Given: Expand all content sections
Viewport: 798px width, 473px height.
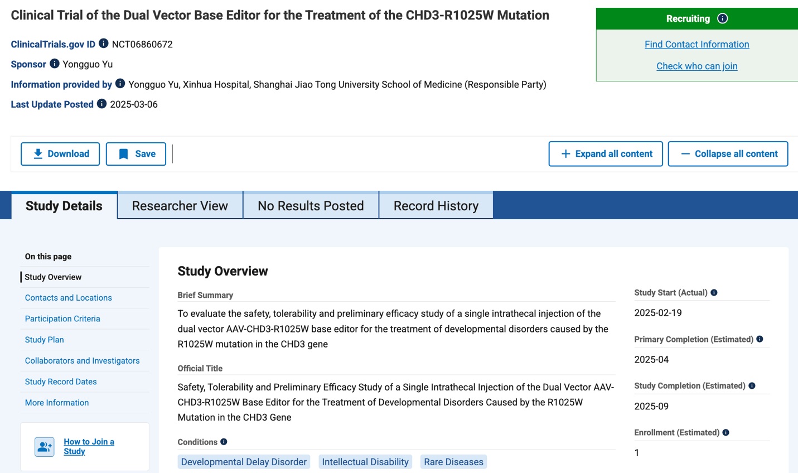Looking at the screenshot, I should 606,154.
